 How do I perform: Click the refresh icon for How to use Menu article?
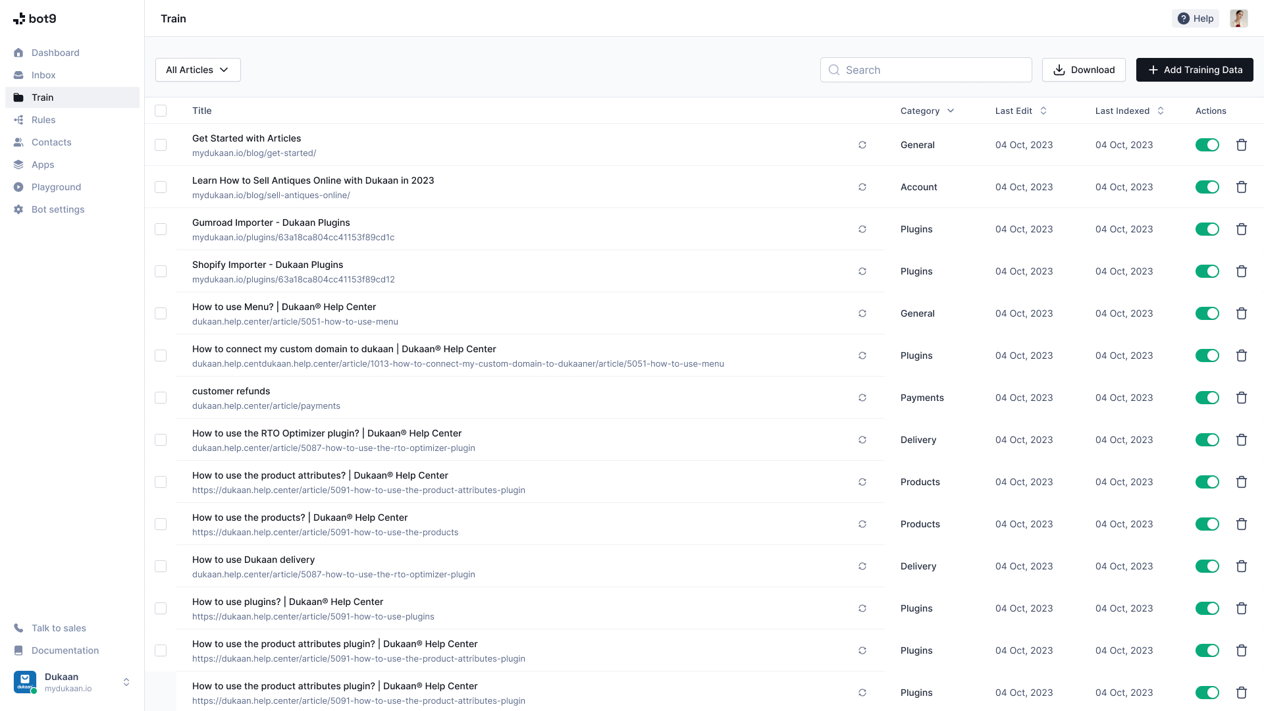coord(862,313)
